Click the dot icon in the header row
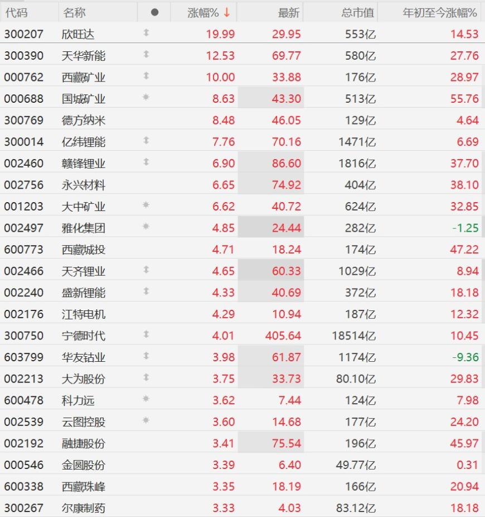 (154, 12)
